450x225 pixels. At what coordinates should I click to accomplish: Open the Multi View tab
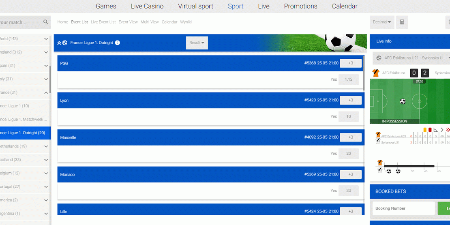[150, 22]
